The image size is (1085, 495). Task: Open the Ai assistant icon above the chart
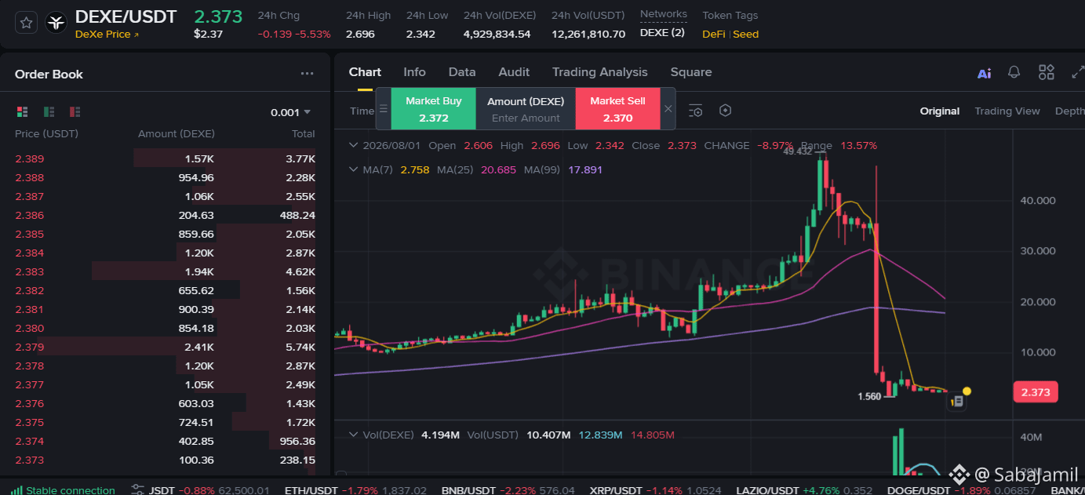pyautogui.click(x=984, y=73)
